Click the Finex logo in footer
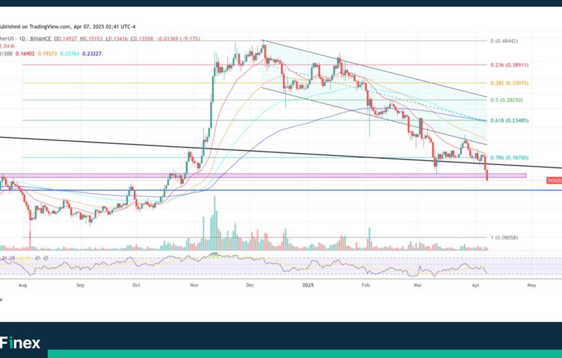 point(20,343)
